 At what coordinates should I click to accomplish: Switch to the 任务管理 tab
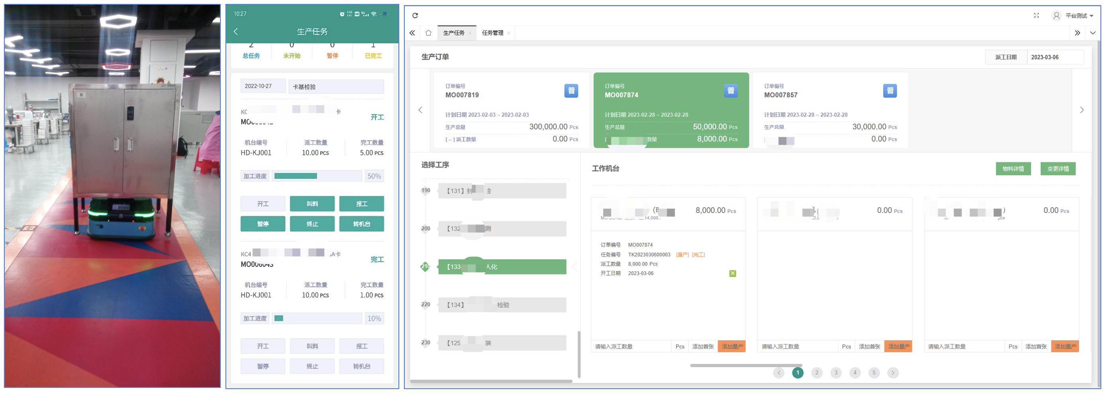pos(492,33)
